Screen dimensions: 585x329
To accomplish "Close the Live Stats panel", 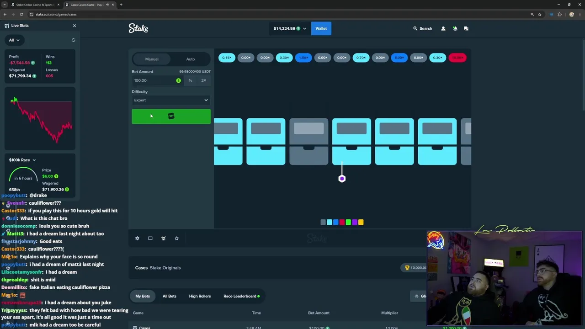I will [74, 26].
